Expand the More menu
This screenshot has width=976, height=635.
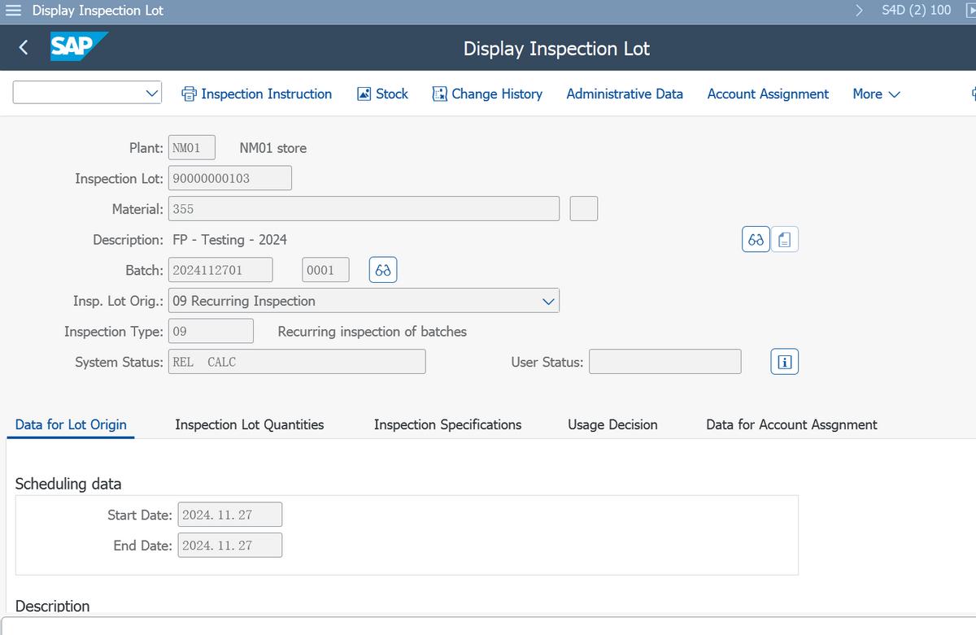click(x=876, y=94)
